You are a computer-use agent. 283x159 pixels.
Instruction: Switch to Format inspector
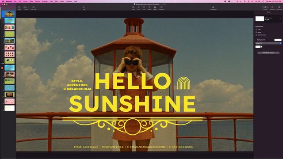[265, 8]
